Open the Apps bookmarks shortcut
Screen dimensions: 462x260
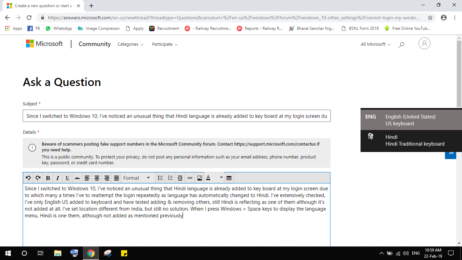[14, 28]
